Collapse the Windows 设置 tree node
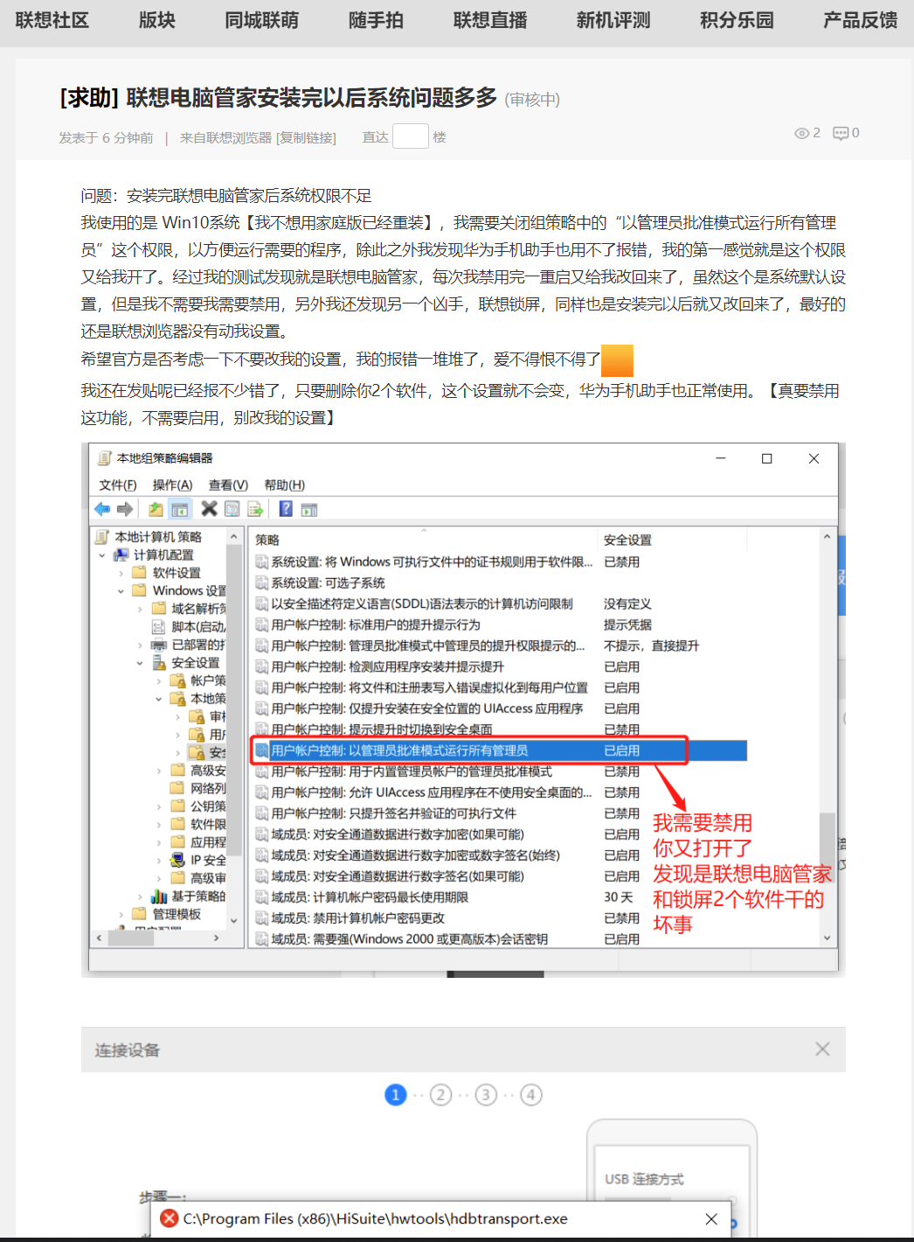This screenshot has width=914, height=1242. pos(121,591)
